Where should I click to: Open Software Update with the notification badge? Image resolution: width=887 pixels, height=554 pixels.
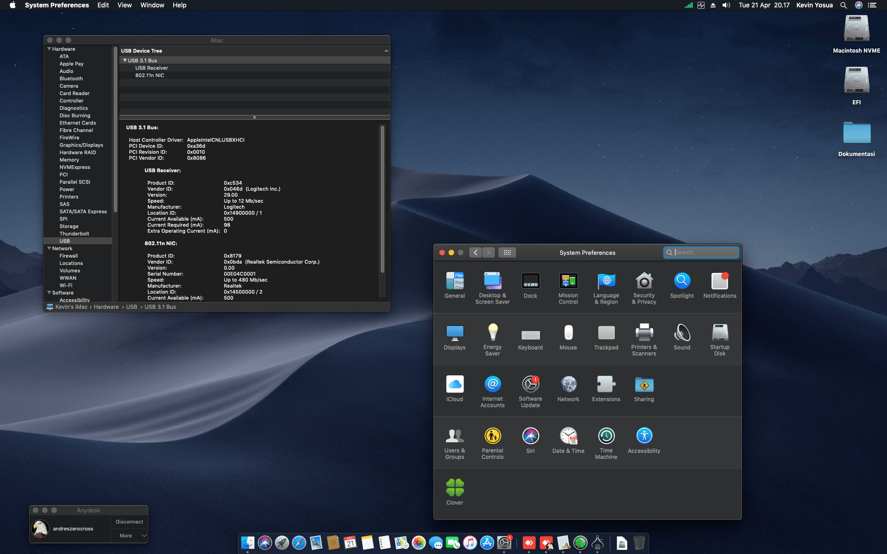(x=530, y=385)
